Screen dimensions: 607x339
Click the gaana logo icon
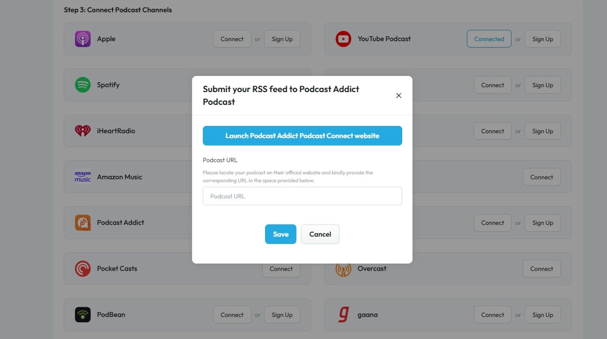point(343,315)
